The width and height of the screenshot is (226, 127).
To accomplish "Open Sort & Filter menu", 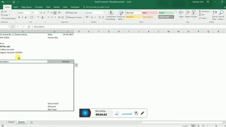I will pos(215,15).
